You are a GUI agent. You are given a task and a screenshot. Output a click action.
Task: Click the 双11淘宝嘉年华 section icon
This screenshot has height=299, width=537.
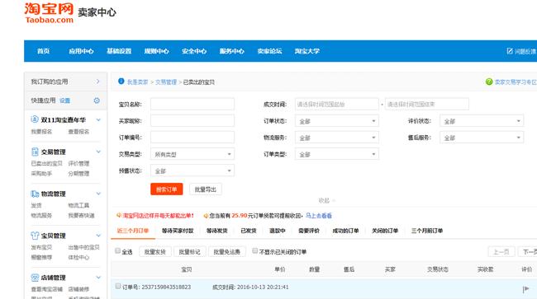coord(35,119)
